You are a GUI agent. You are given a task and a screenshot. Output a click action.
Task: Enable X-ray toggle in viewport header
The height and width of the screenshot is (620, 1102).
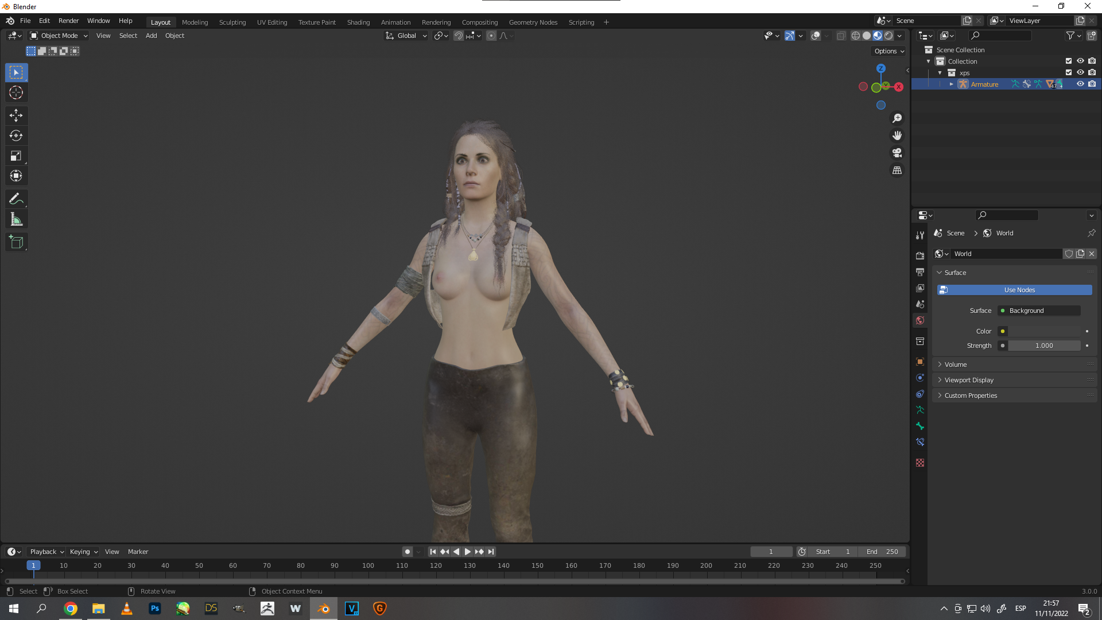tap(841, 36)
